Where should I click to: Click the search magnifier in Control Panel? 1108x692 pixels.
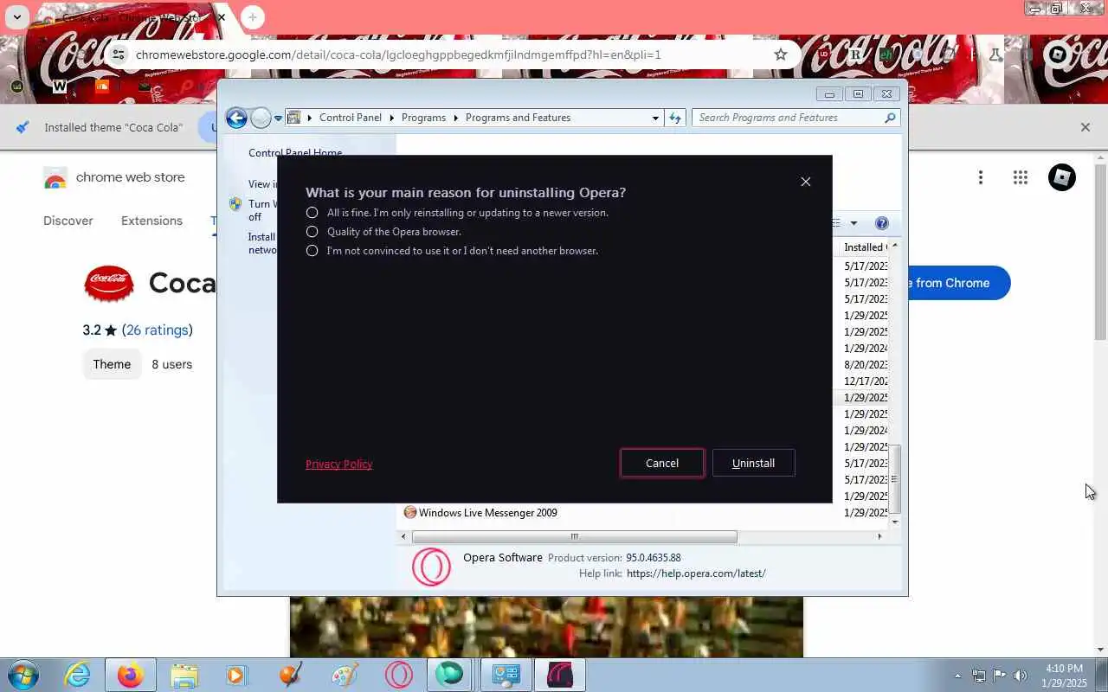pos(890,118)
